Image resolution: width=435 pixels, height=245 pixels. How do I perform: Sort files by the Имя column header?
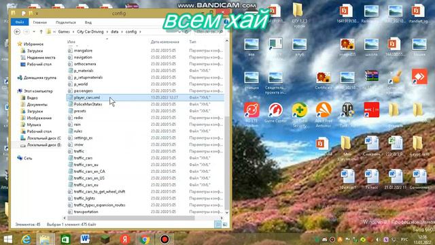click(71, 42)
